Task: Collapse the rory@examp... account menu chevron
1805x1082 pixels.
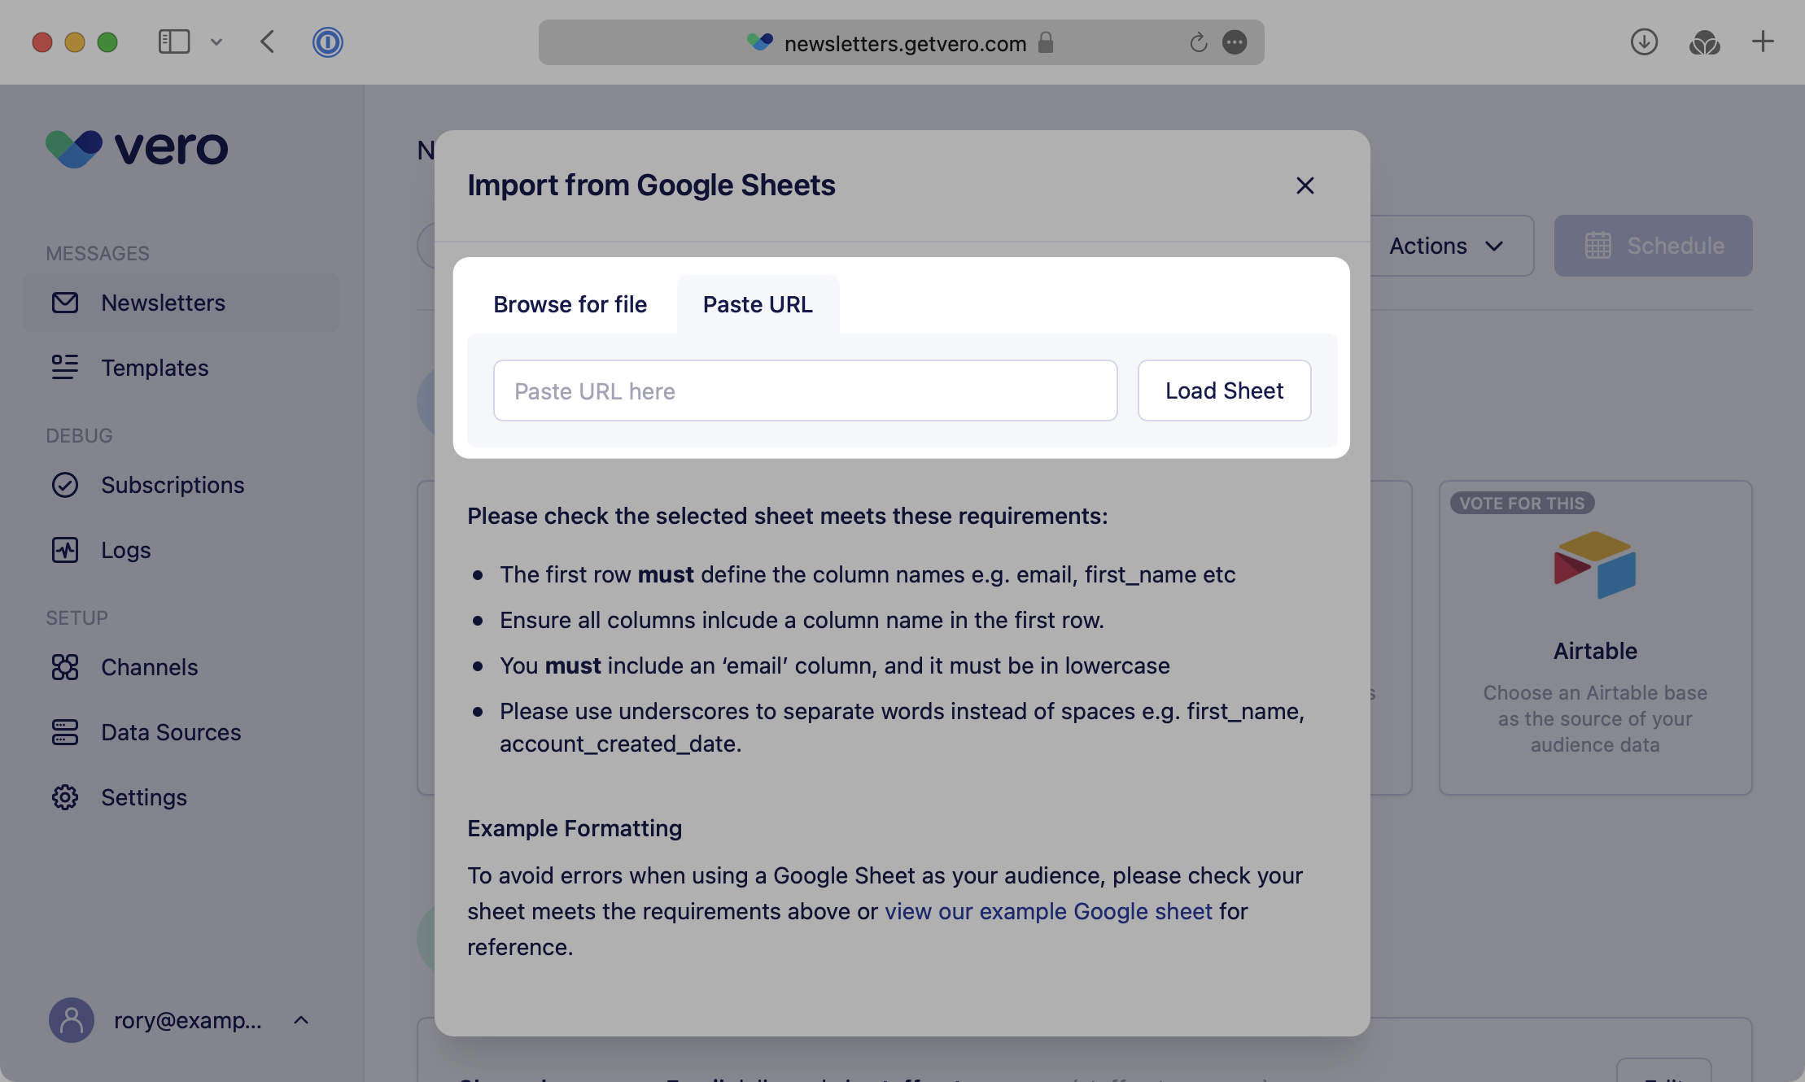Action: pyautogui.click(x=300, y=1020)
